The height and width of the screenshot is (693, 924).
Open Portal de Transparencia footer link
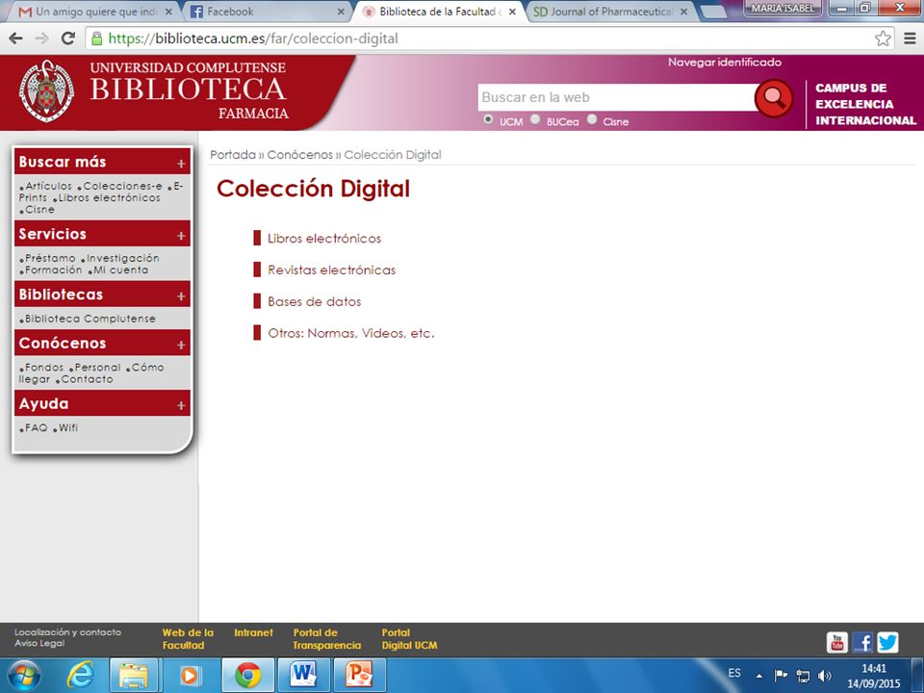327,639
